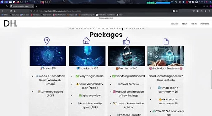This screenshot has width=212, height=116.
Task: Open the Kali Linux bookmark
Action: [x=14, y=15]
